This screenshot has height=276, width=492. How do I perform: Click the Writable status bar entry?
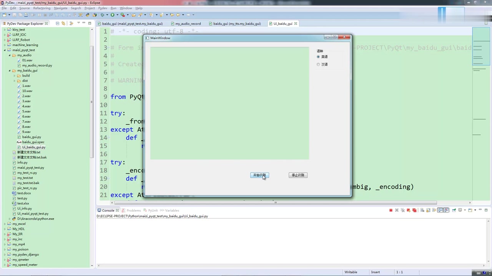point(351,272)
